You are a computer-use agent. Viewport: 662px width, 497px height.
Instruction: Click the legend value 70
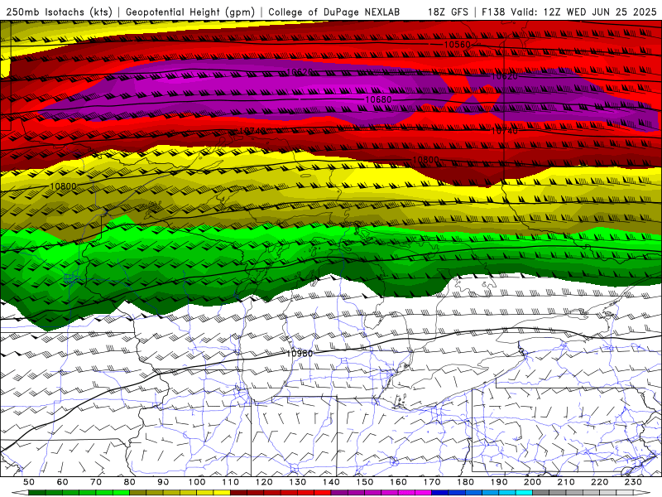[96, 482]
